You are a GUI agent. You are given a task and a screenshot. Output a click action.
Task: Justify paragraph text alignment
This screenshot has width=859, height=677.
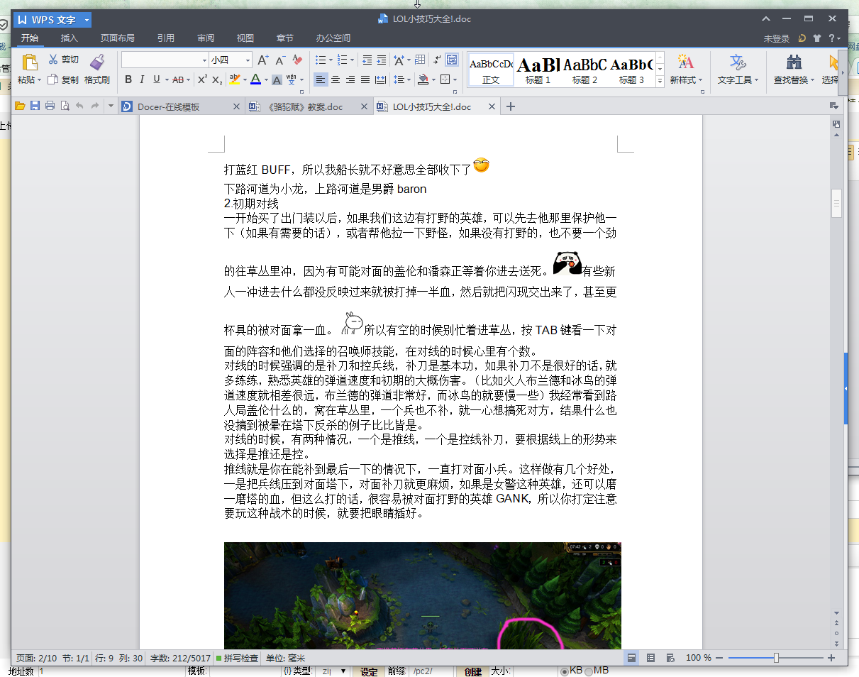(365, 79)
